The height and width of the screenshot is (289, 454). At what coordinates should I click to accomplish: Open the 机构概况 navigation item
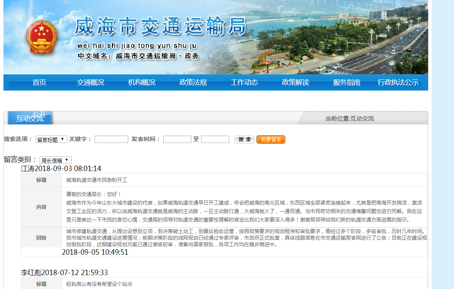click(x=142, y=82)
